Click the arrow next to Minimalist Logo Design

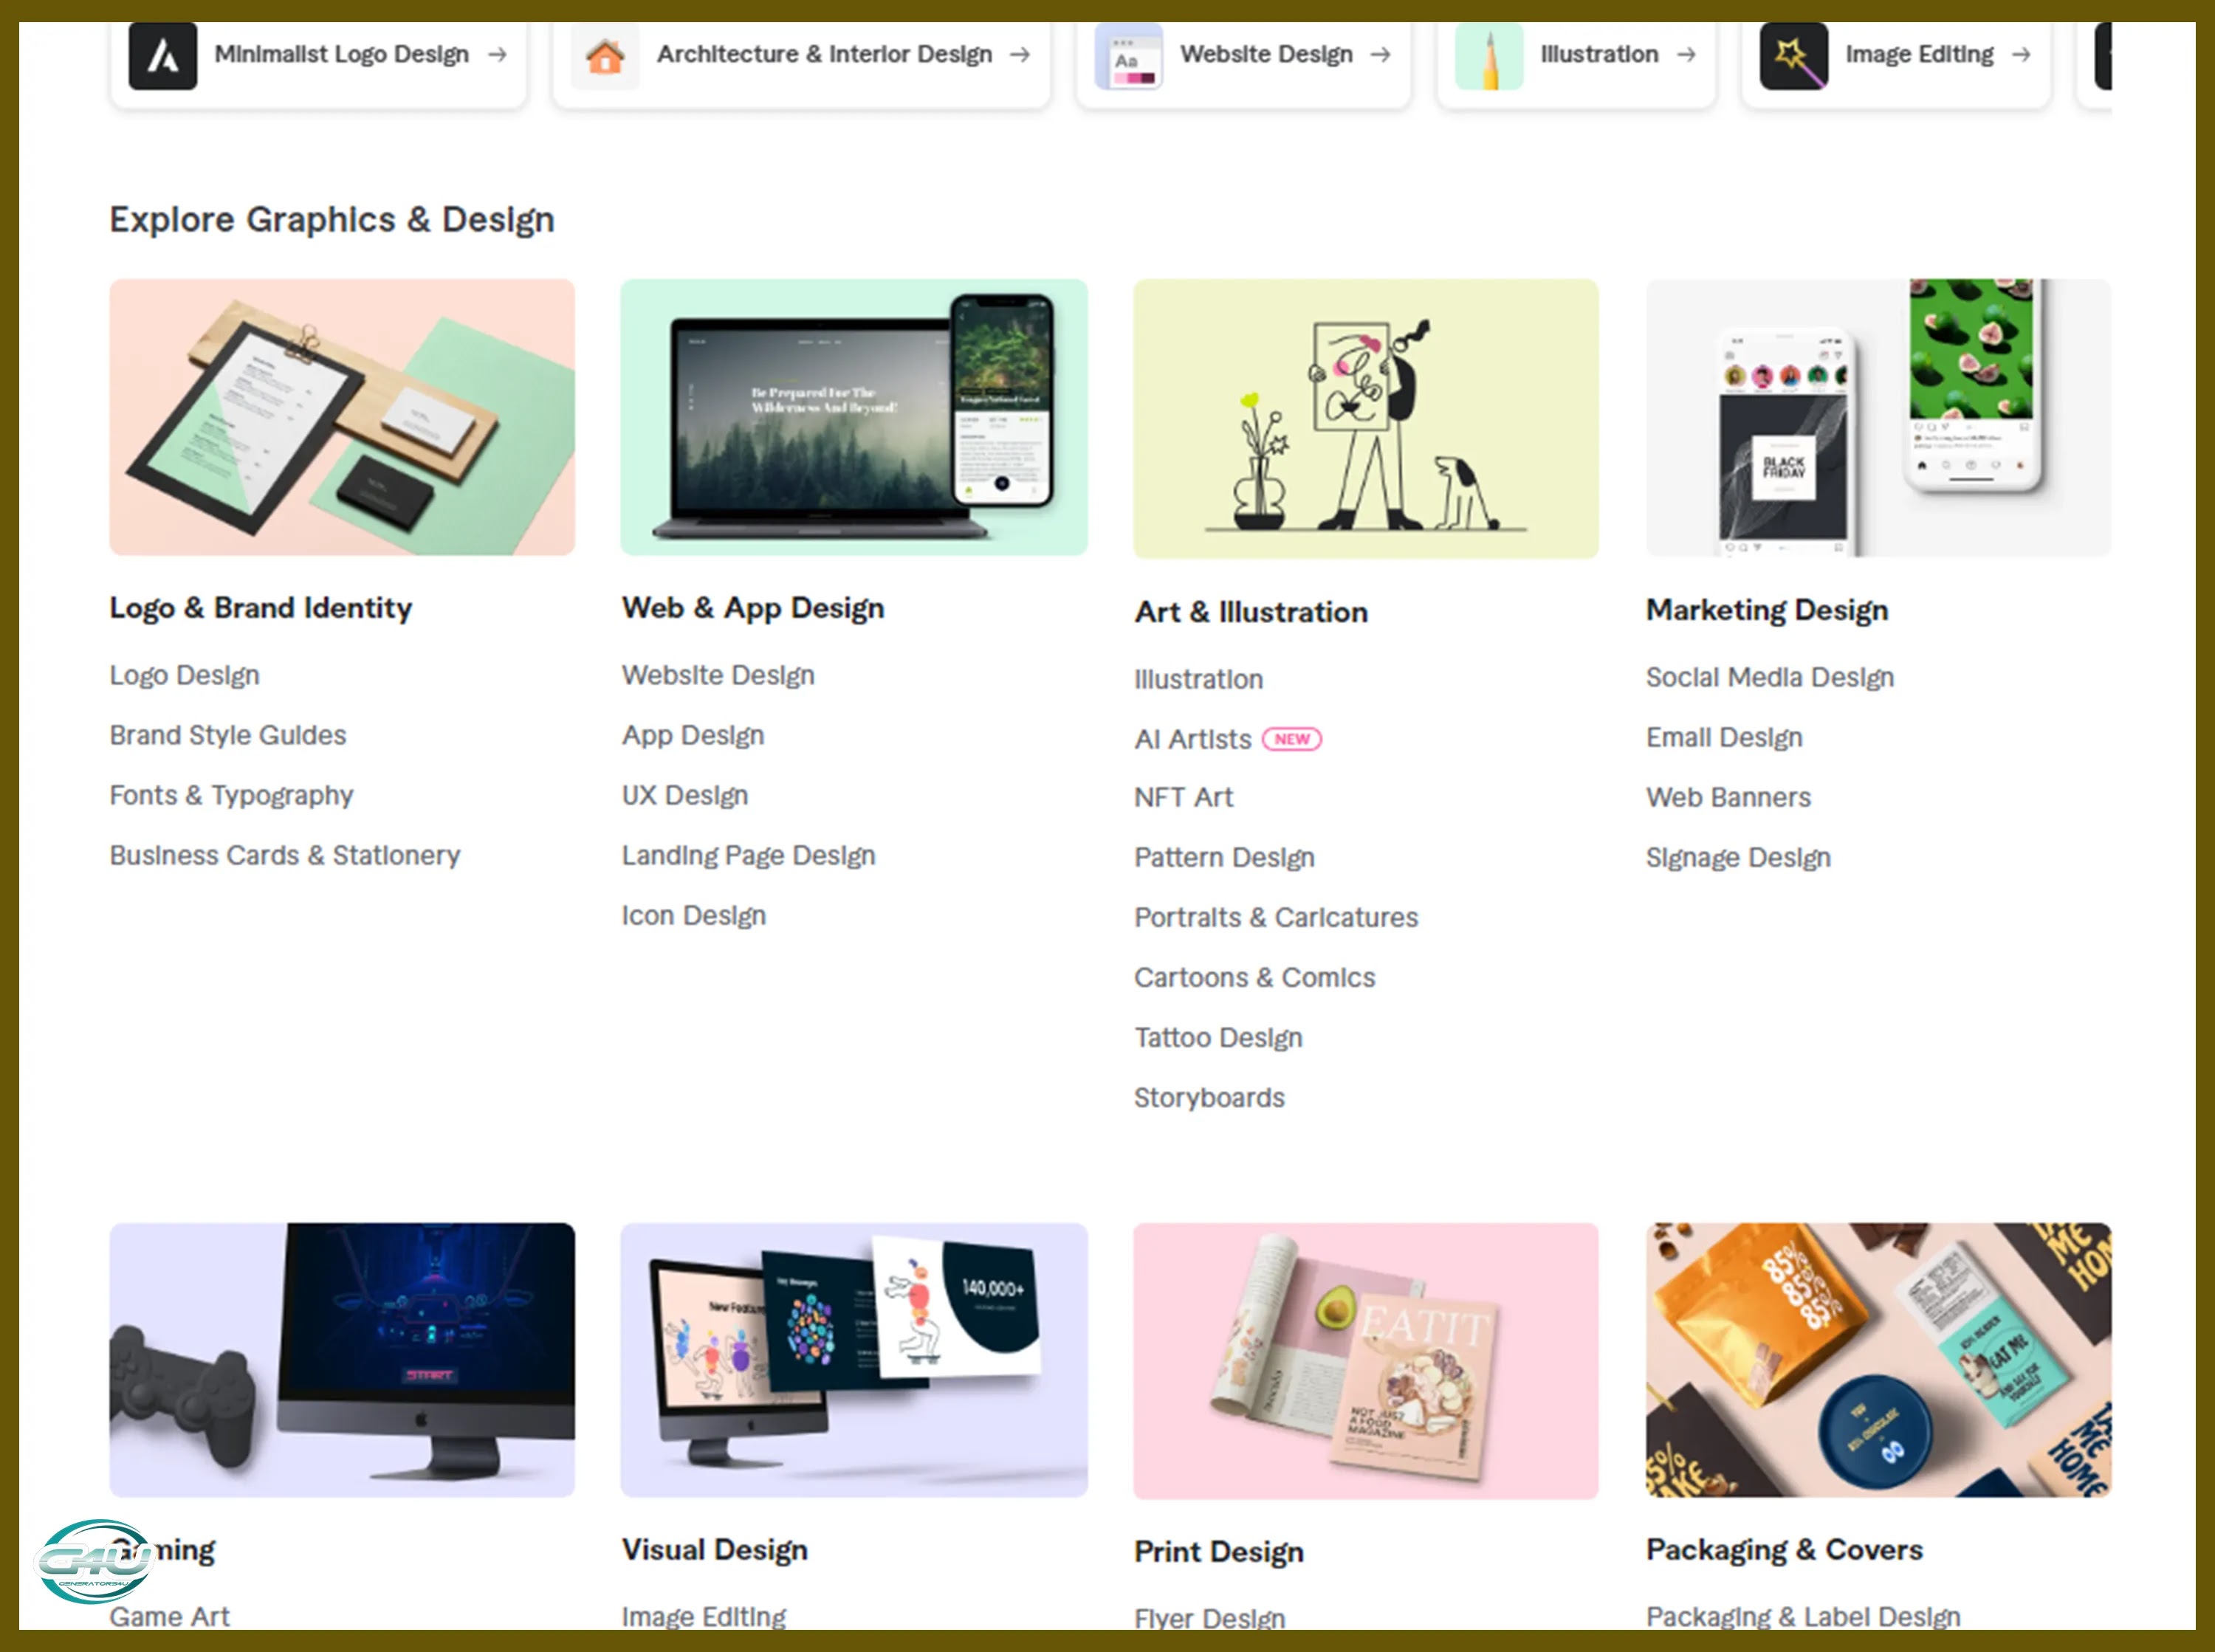tap(497, 54)
